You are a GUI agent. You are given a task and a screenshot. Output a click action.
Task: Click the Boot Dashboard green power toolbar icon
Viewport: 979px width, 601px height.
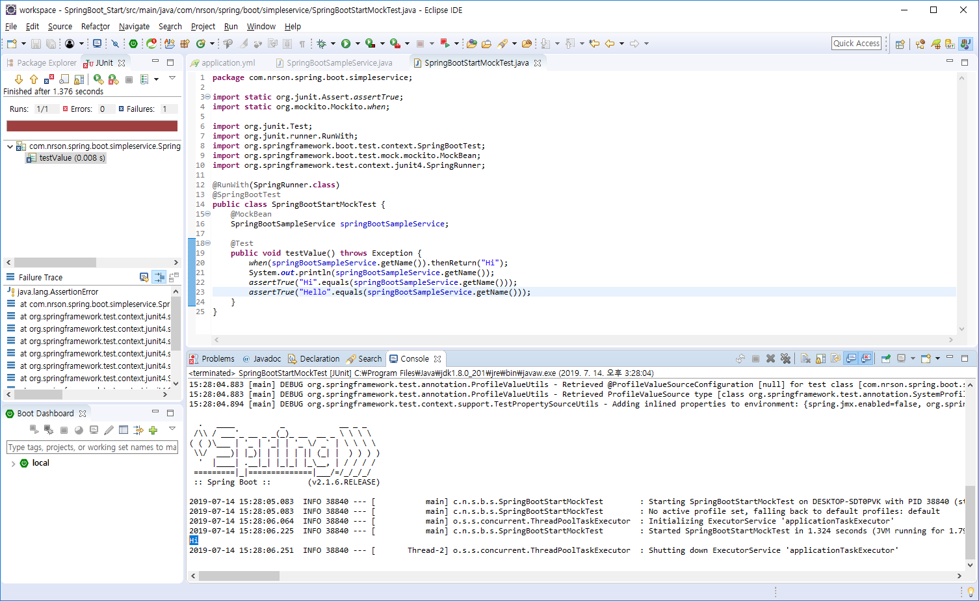click(133, 44)
